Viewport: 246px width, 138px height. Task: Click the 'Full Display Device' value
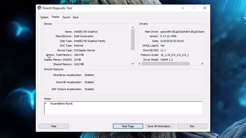point(84,50)
